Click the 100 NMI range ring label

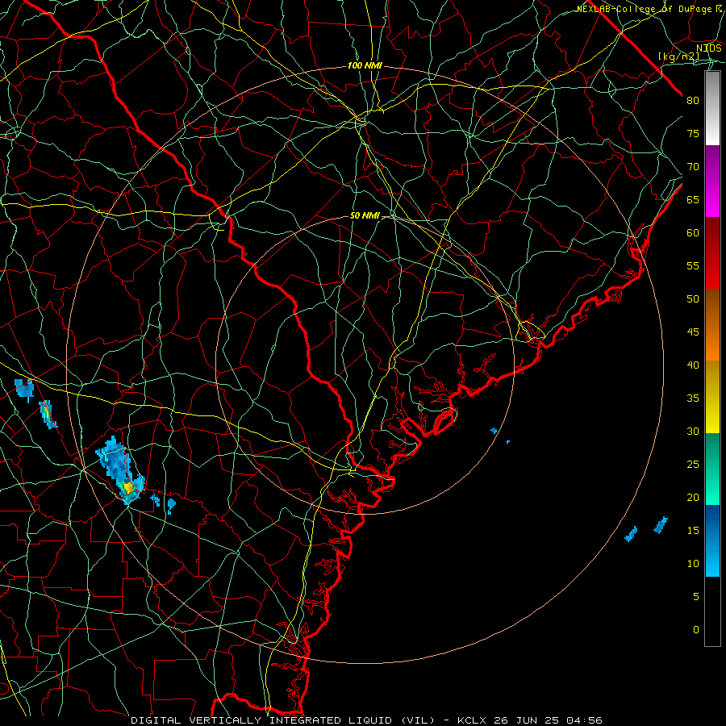pos(365,66)
